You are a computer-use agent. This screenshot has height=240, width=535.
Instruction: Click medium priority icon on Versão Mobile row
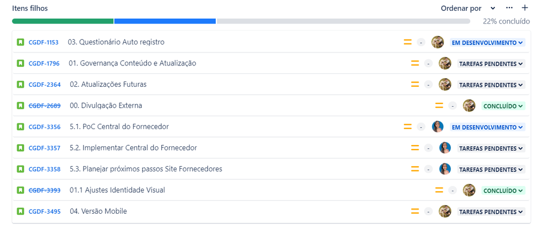point(415,211)
